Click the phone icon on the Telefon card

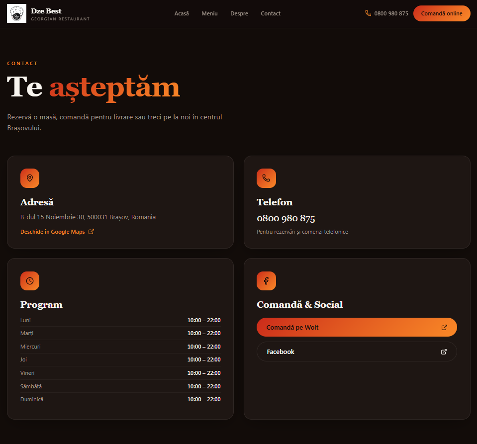tap(266, 178)
